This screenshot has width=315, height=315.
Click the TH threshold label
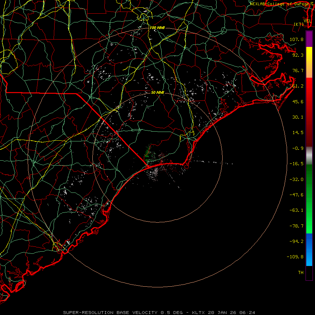[x=301, y=273]
